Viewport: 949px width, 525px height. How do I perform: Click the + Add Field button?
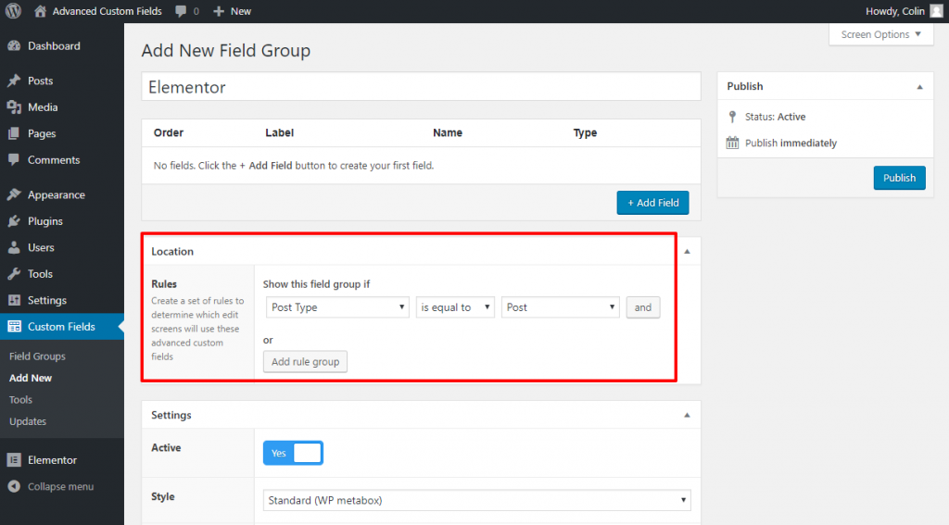(x=652, y=203)
